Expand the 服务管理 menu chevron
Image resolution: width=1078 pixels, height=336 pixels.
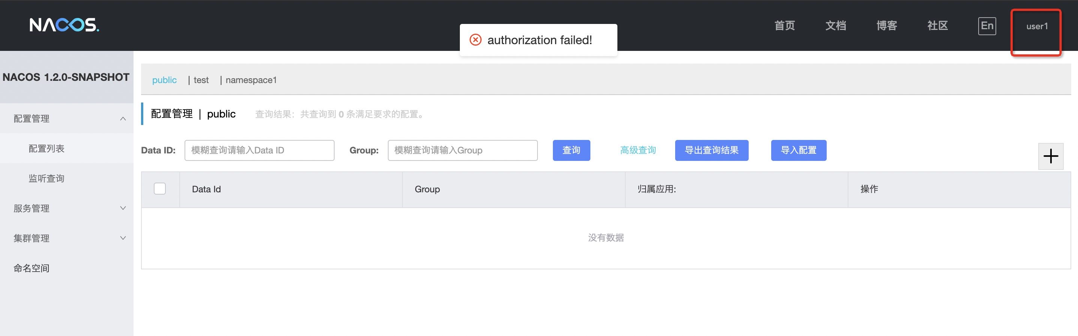123,208
